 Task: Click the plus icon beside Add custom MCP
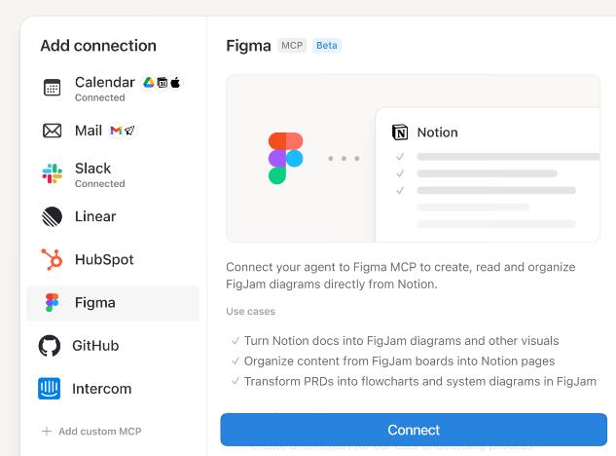(46, 431)
